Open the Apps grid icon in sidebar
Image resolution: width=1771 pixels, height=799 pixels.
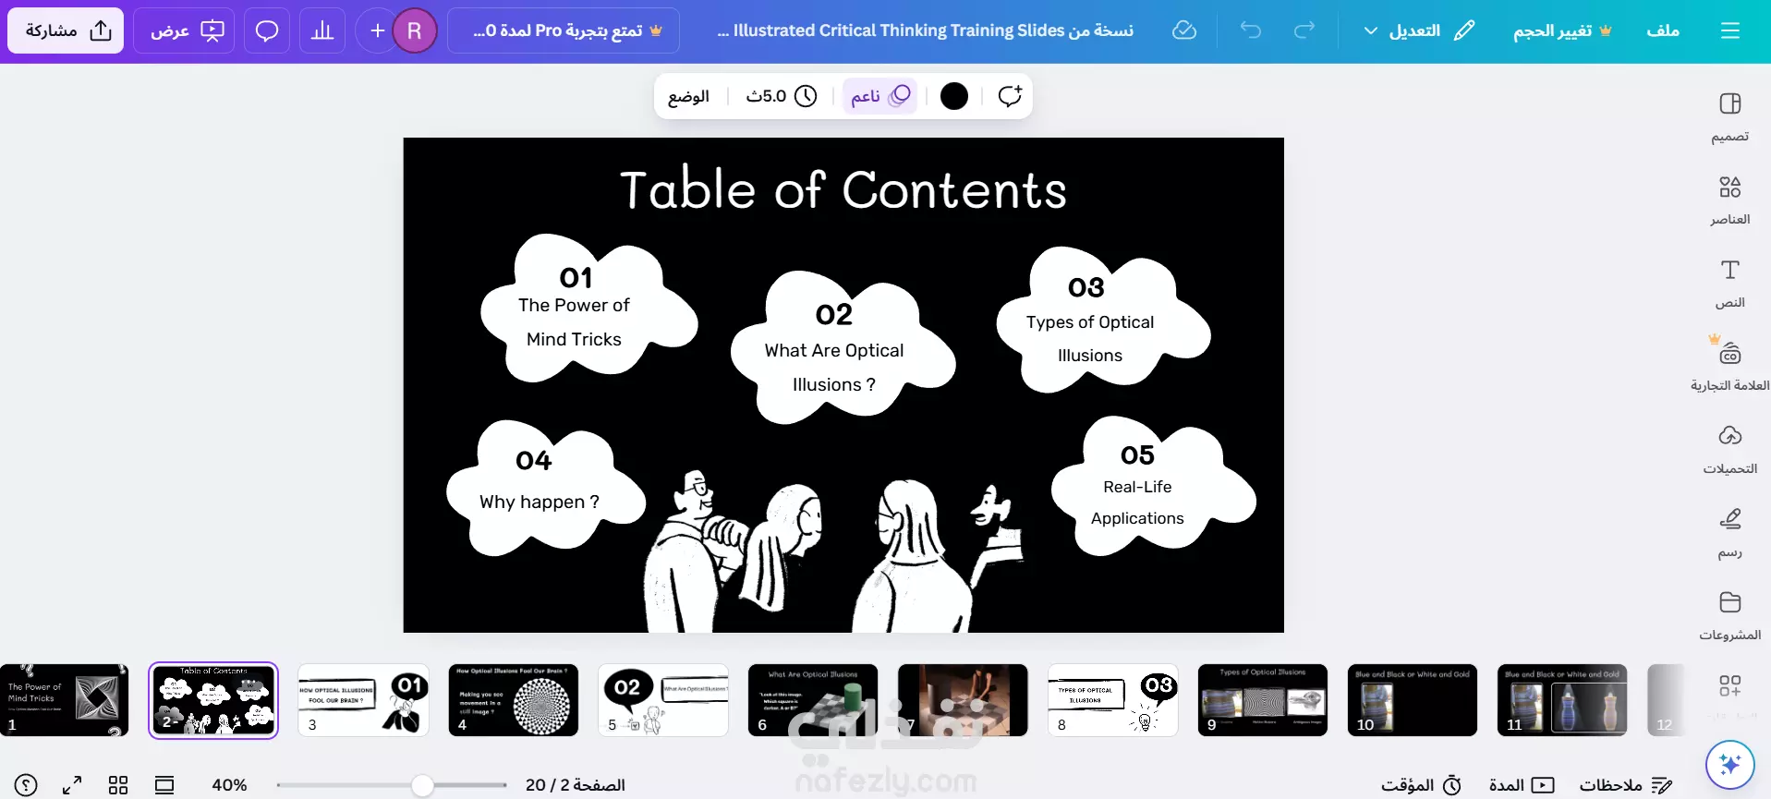[x=1729, y=686]
